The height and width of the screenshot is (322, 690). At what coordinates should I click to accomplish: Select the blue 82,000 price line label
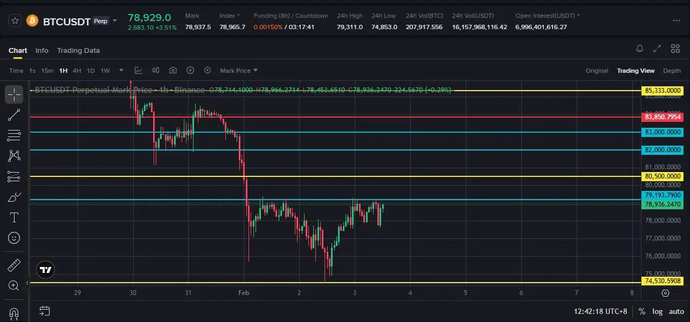tap(663, 150)
